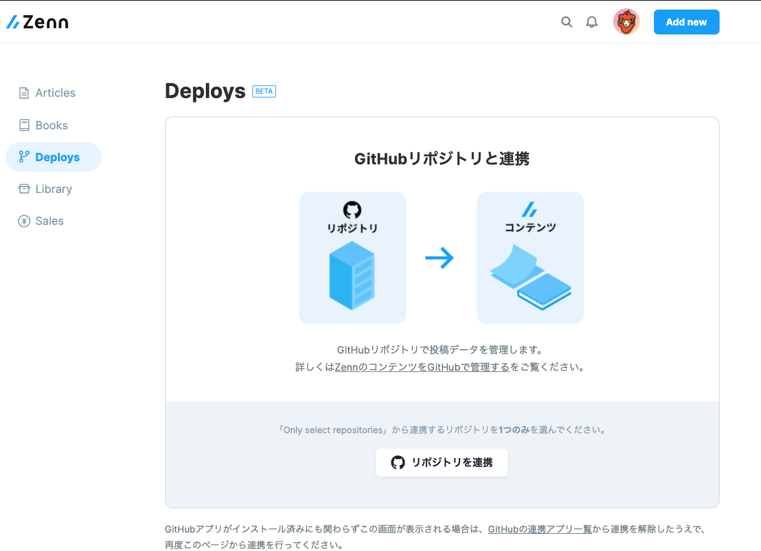The image size is (761, 551).
Task: Click the Articles document icon
Action: click(24, 92)
